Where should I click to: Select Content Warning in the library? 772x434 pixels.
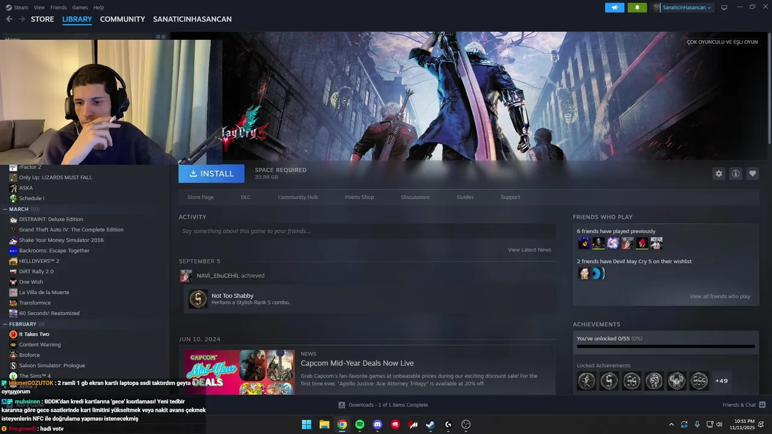coord(39,344)
